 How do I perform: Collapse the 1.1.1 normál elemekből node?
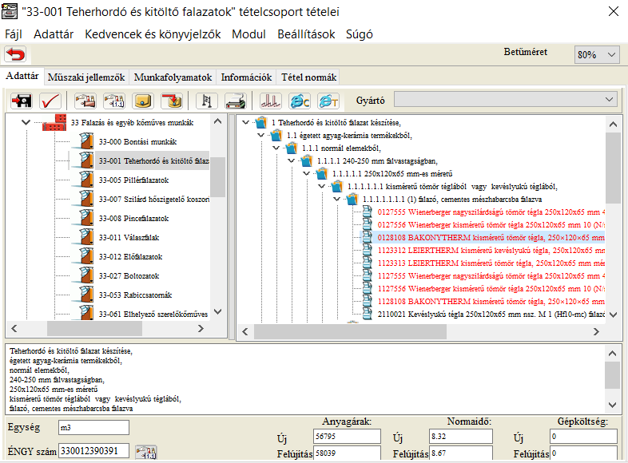(x=273, y=148)
